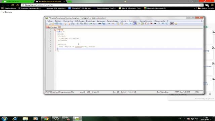Open the Documents menu
Screen dimensions: 215x121
tap(160, 21)
